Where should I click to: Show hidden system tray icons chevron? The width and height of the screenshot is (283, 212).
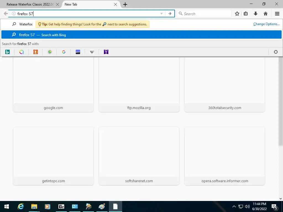pyautogui.click(x=234, y=206)
